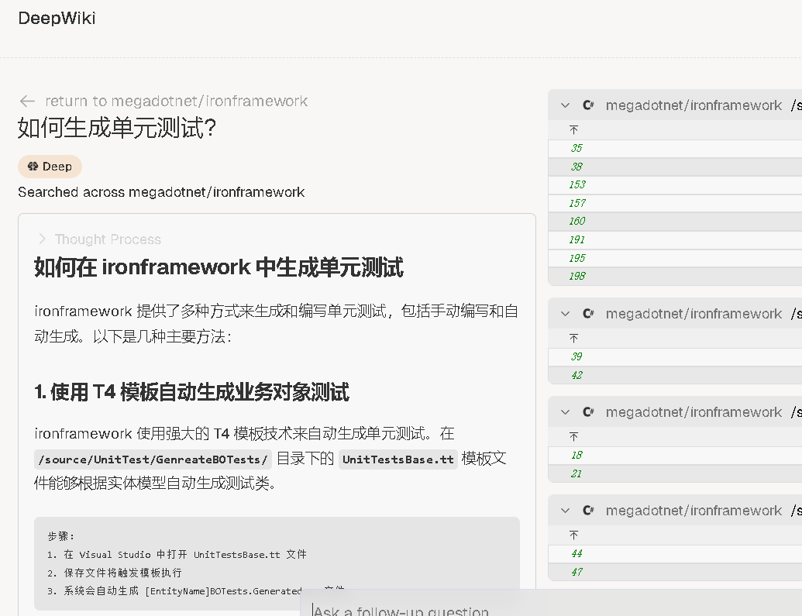Screen dimensions: 802x616
Task: Click the /source/UnitTest/GenreateBOTests/ inline code
Action: (153, 459)
